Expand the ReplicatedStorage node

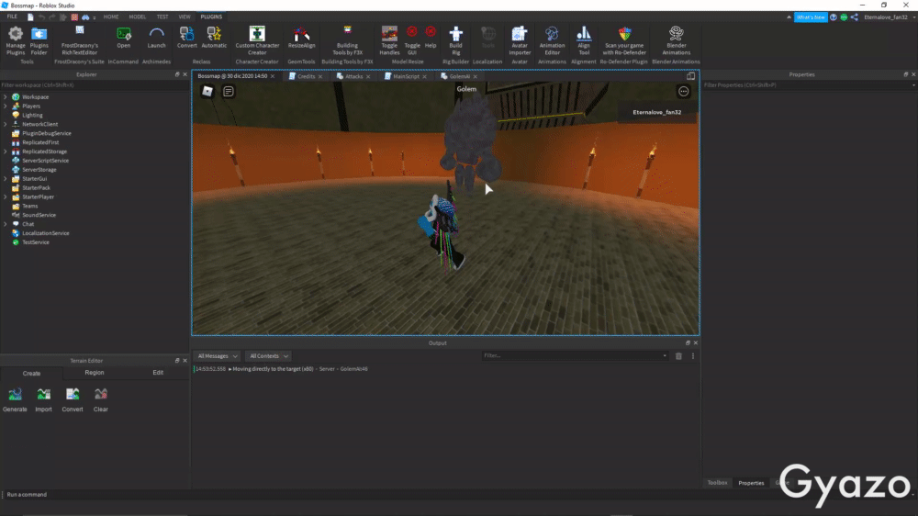click(x=6, y=151)
